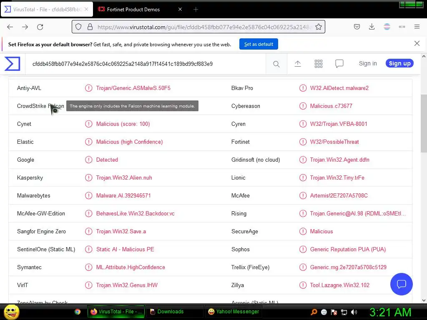Click the McAfee-GW-Edition result BehavesLike.Win32.Backdoor.vc
The image size is (427, 320).
(x=136, y=214)
